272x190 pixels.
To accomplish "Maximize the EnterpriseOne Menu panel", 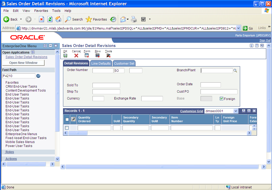I will pyautogui.click(x=56, y=46).
